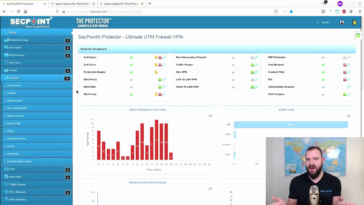Restart the Anti Spam service via yellow icon
Image resolution: width=364 pixels, height=205 pixels.
click(156, 58)
